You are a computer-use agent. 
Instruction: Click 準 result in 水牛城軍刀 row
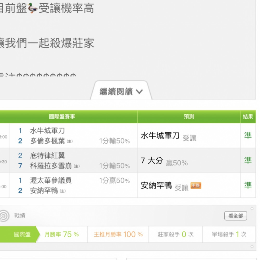pyautogui.click(x=248, y=136)
